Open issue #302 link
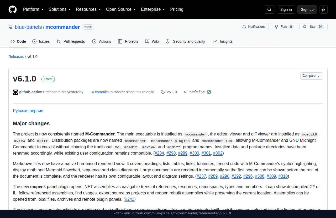336x218 pixels. 218,153
